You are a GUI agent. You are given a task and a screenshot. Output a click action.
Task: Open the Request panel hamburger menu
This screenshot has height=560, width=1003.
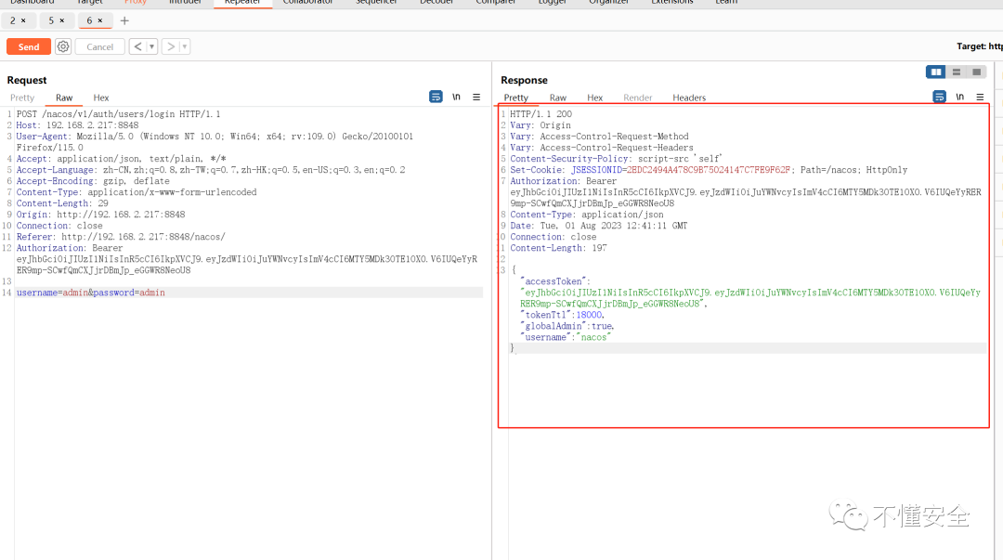click(476, 98)
